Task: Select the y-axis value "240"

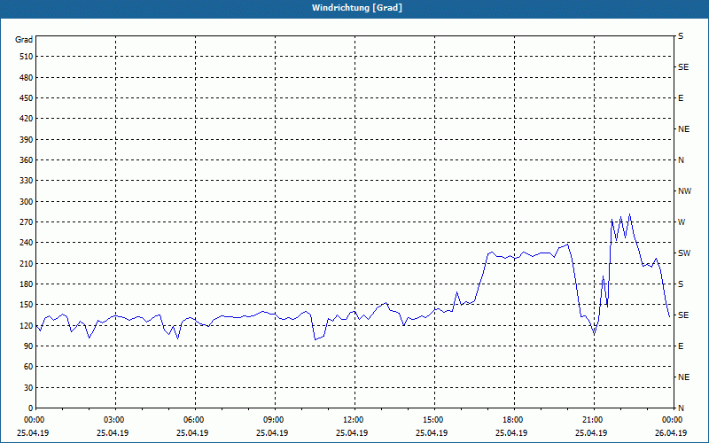Action: pyautogui.click(x=27, y=243)
